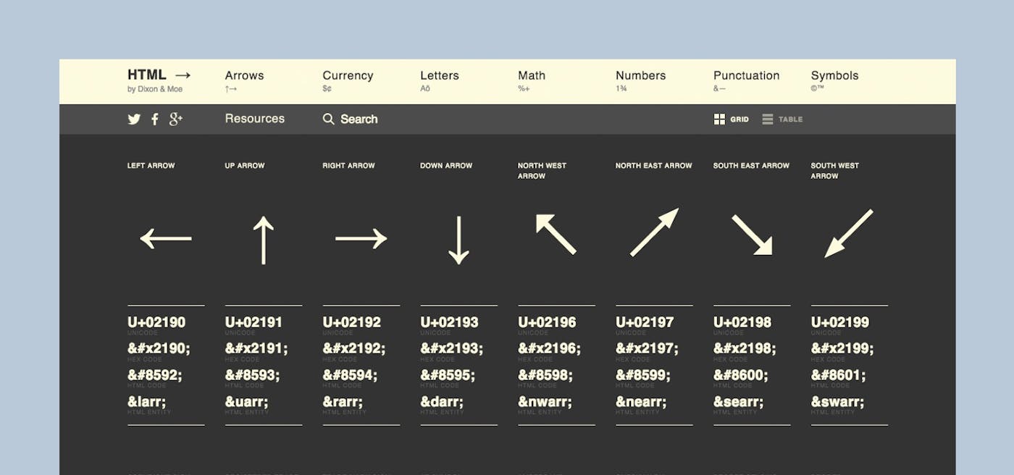The image size is (1014, 475).
Task: Switch to the Punctuation section
Action: pos(747,75)
